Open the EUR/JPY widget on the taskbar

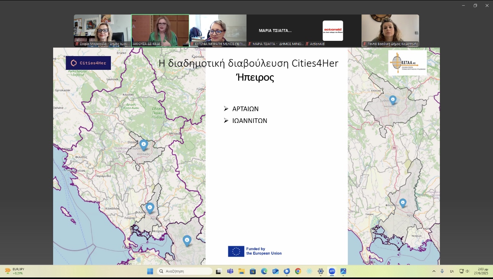tap(15, 271)
